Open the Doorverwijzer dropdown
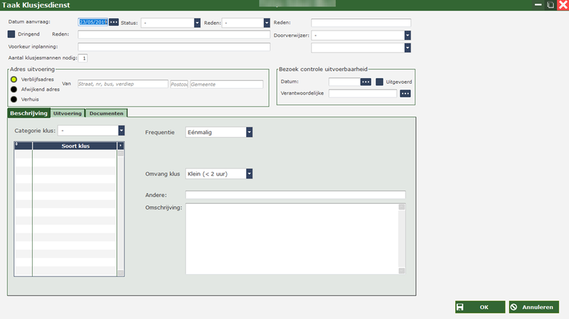The image size is (569, 319). coord(408,34)
